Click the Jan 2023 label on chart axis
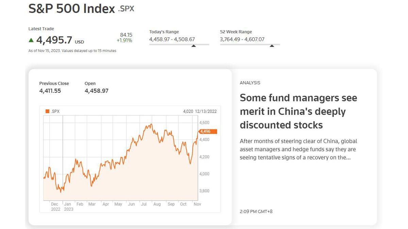This screenshot has height=229, width=408. coord(69,207)
